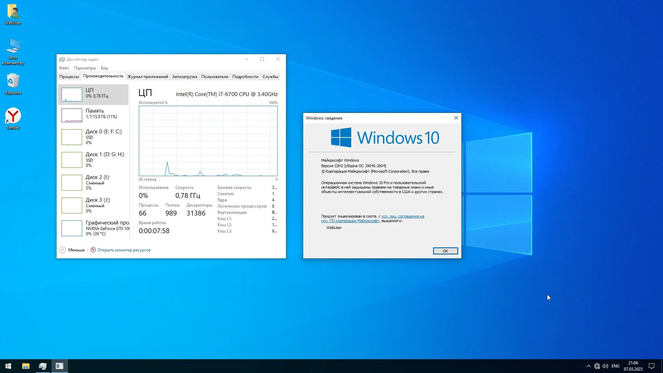Expand hidden system tray icons chevron
The height and width of the screenshot is (373, 663).
[x=588, y=366]
